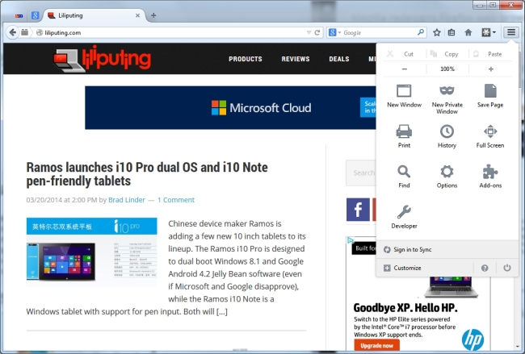Reset zoom at 100% label
The width and height of the screenshot is (525, 354).
pos(447,69)
